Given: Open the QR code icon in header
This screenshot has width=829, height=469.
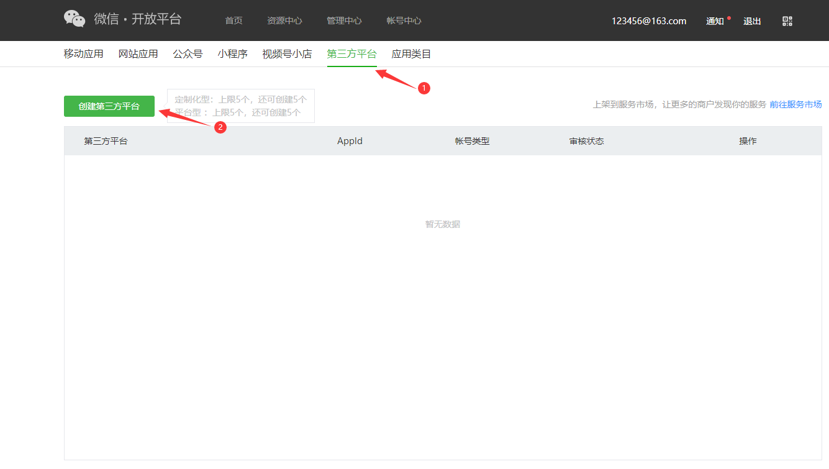Looking at the screenshot, I should (787, 21).
